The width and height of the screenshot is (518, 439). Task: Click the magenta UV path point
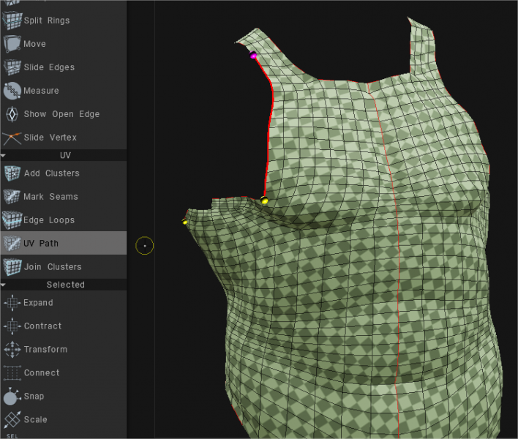coord(254,56)
